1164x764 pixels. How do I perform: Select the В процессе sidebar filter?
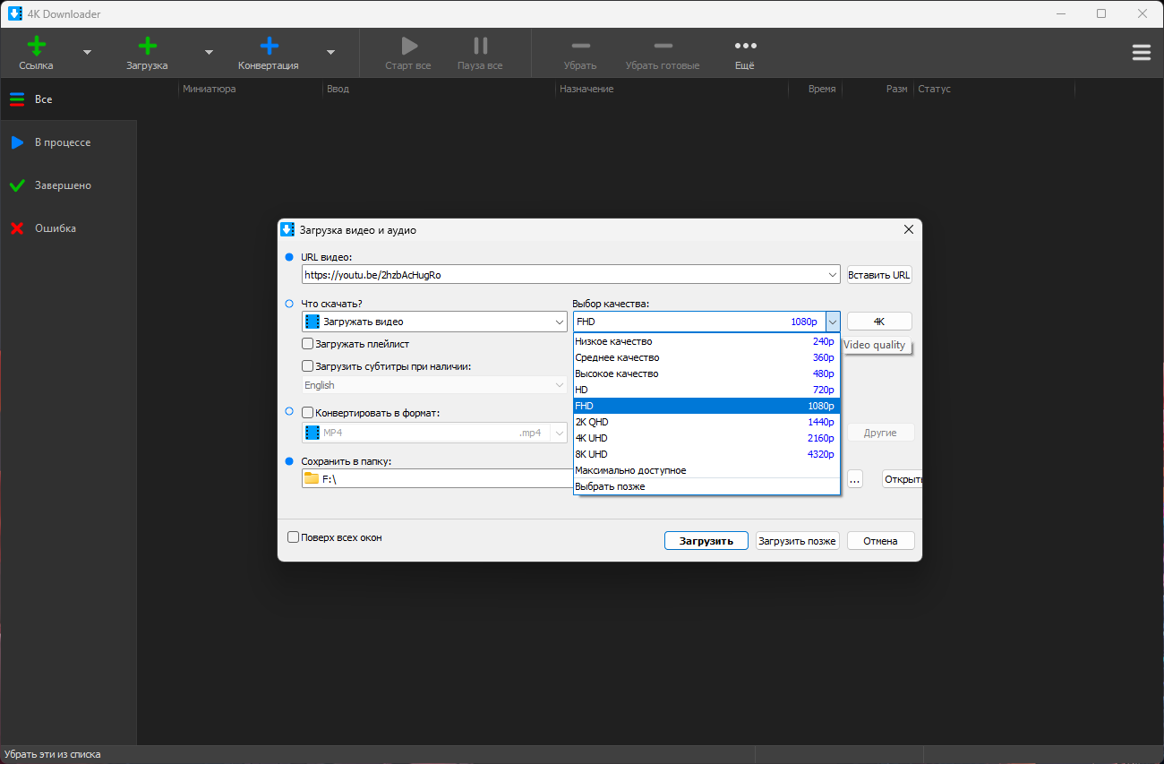click(68, 142)
